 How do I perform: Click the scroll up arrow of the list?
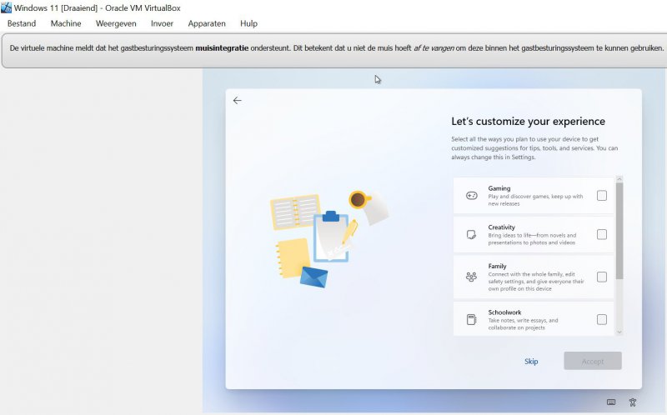click(x=619, y=179)
